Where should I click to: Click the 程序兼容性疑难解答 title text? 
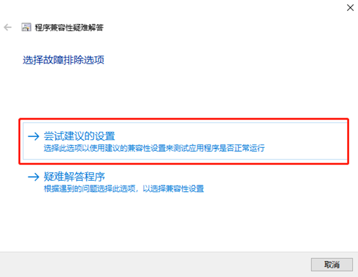coord(69,28)
